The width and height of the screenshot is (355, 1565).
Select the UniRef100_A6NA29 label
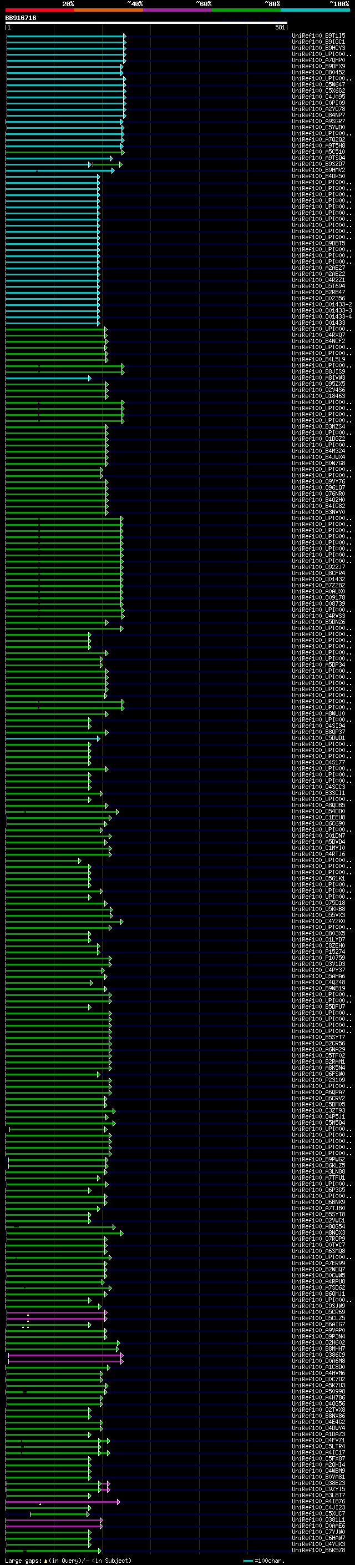(318, 1050)
